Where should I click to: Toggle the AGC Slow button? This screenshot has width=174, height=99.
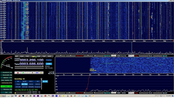coord(24,84)
